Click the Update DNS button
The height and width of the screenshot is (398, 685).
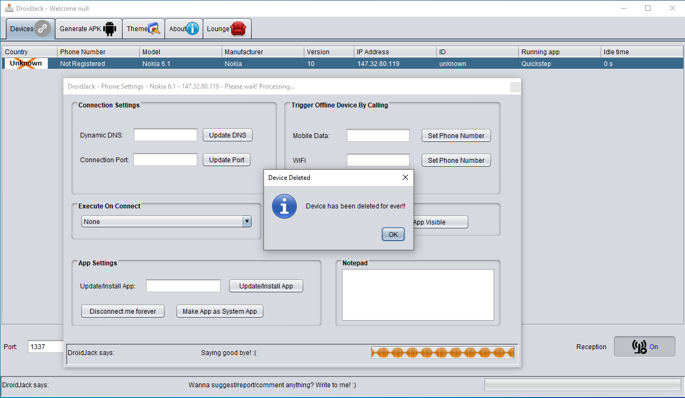point(227,135)
